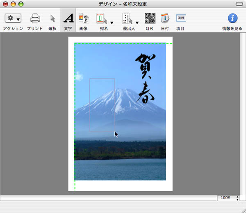Open 情報を見る info inspector

coord(232,18)
